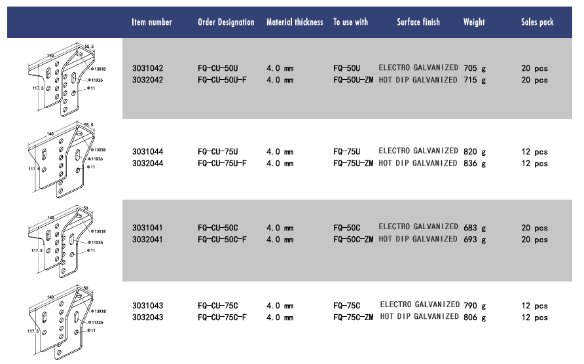
Task: Select the FQ-50U-ZM to-use-with entry
Action: coord(353,80)
